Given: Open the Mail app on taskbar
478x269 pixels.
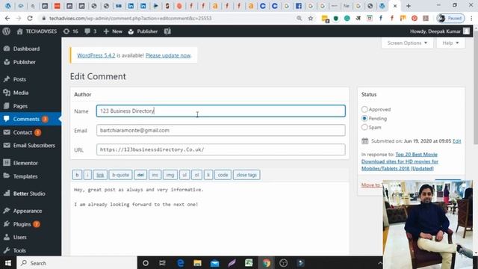Looking at the screenshot, I should [214, 263].
